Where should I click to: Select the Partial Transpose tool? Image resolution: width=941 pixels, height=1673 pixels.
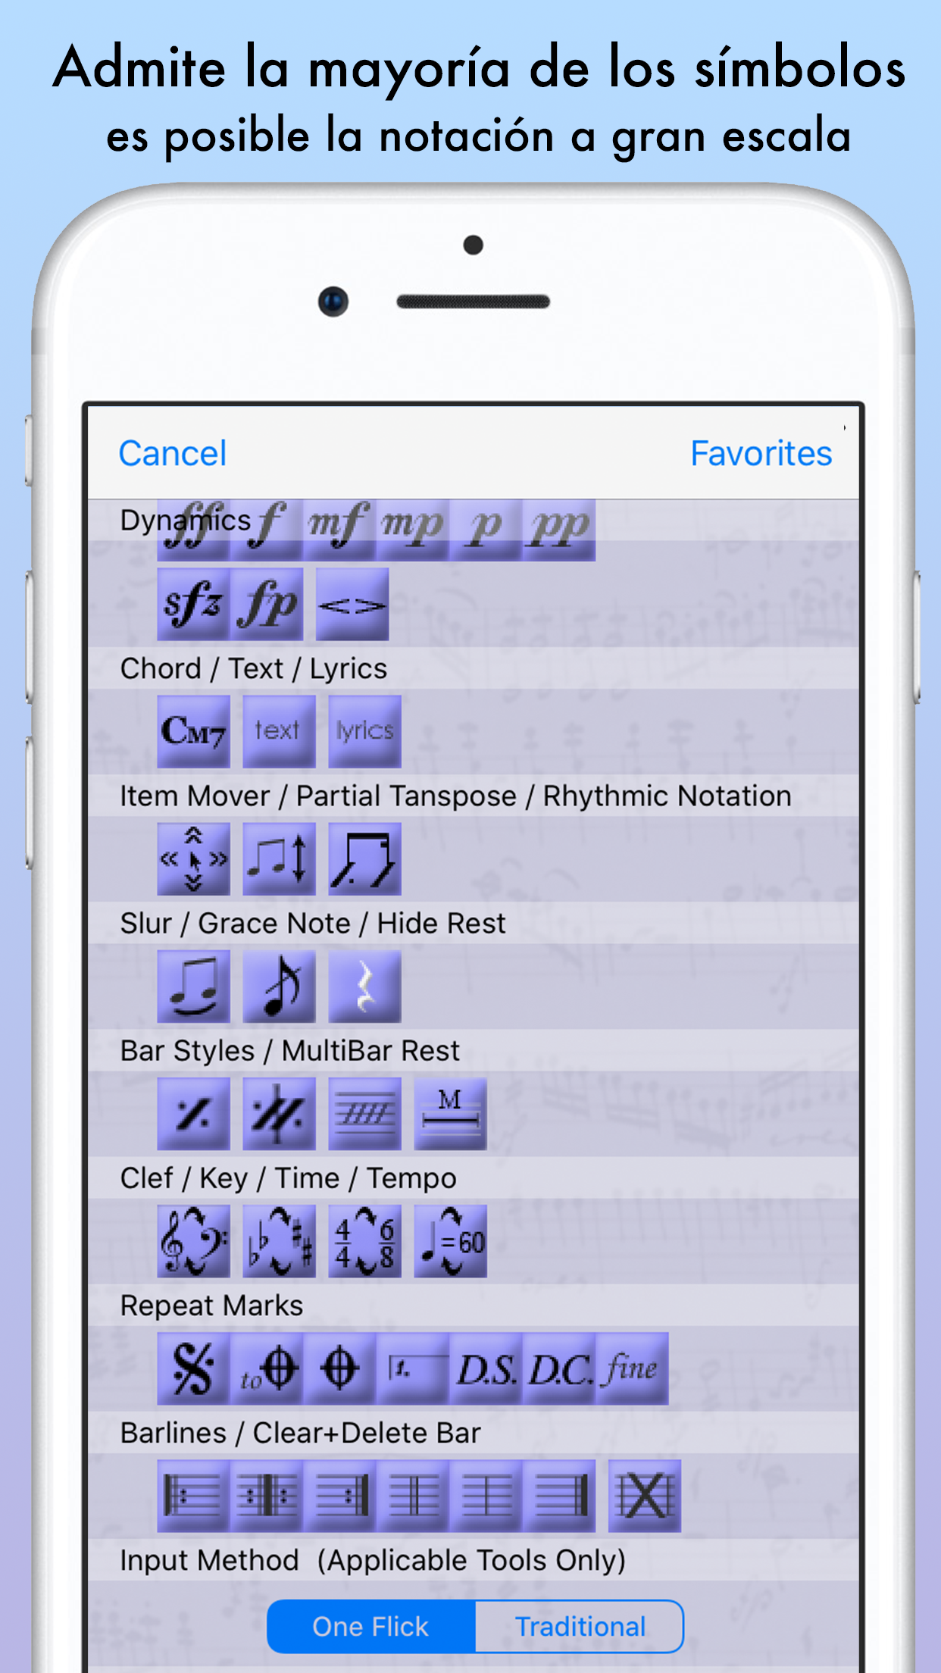tap(279, 858)
